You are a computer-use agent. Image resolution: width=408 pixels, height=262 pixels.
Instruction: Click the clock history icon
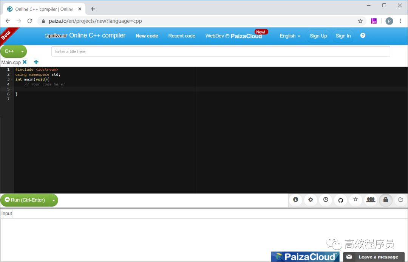(326, 200)
